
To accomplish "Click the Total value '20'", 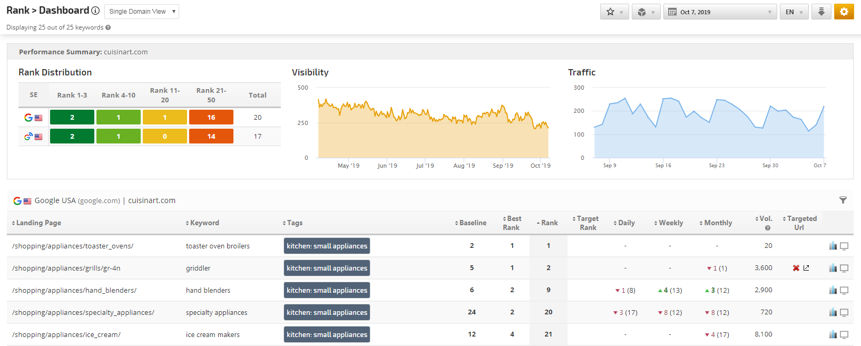I will pos(258,118).
